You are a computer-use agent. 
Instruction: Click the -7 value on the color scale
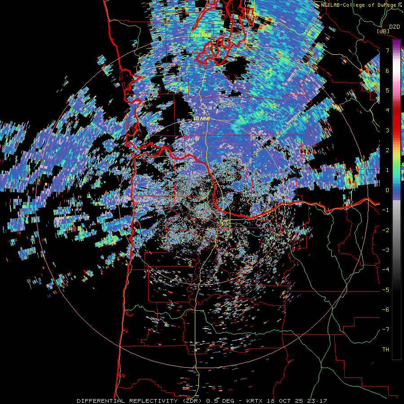(x=386, y=329)
